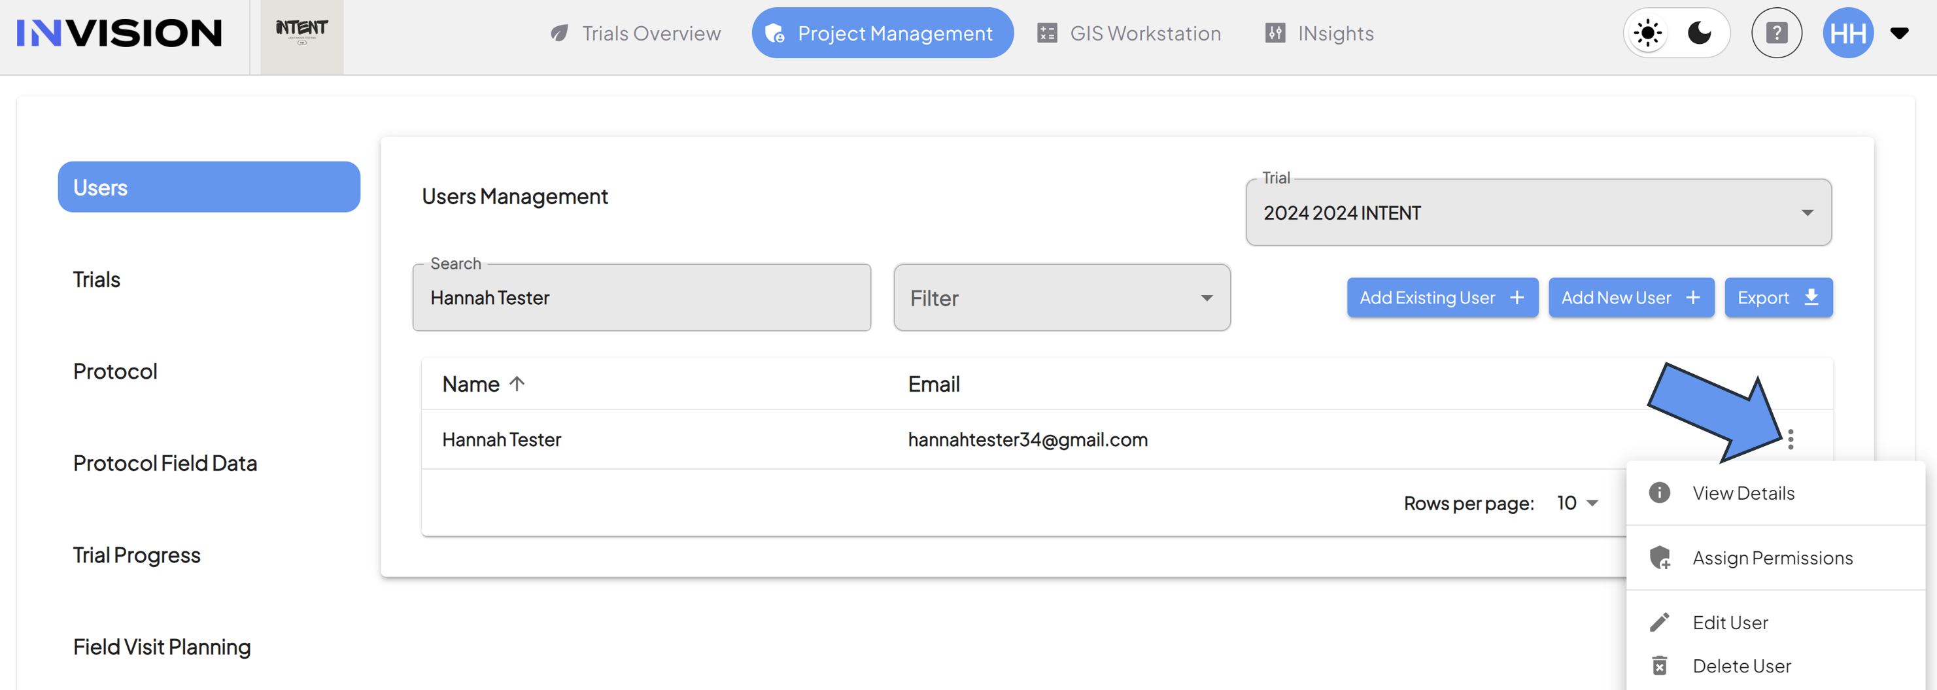The width and height of the screenshot is (1937, 690).
Task: Click the Edit User pencil icon
Action: tap(1660, 623)
